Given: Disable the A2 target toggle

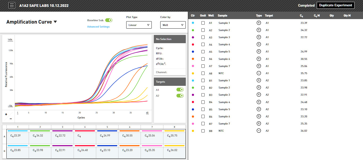Looking at the screenshot, I should 180,96.
